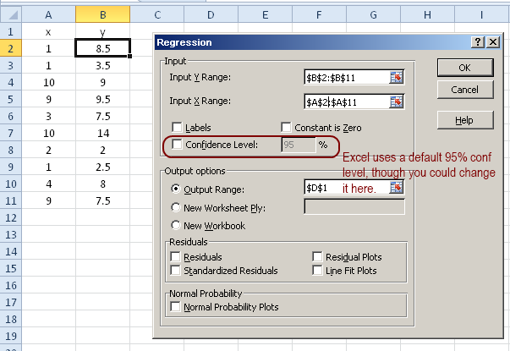
Task: Click cell B10 with value 8
Action: pyautogui.click(x=103, y=184)
